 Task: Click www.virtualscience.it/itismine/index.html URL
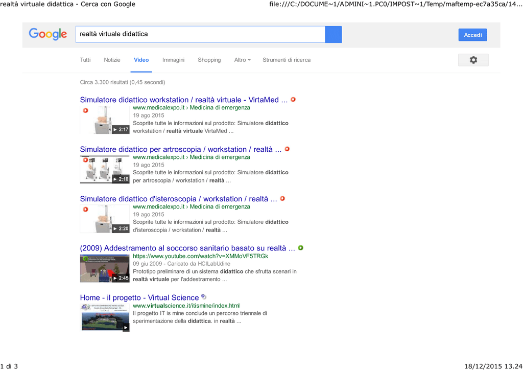[x=186, y=306]
